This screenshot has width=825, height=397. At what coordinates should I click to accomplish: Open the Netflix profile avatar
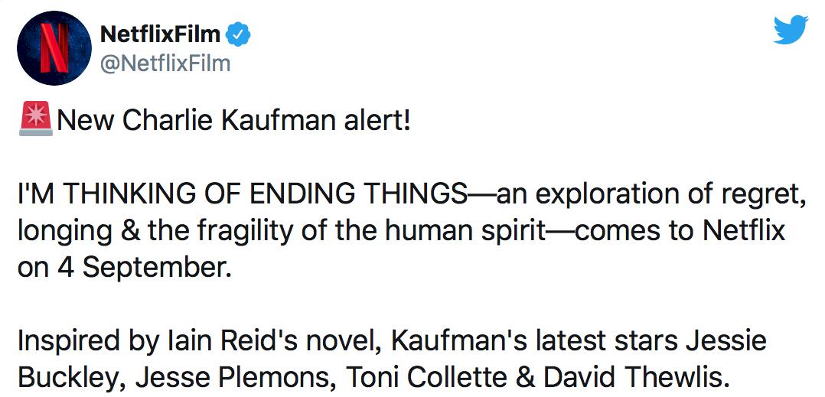[54, 48]
